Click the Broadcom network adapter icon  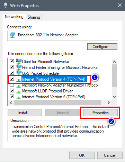point(12,35)
